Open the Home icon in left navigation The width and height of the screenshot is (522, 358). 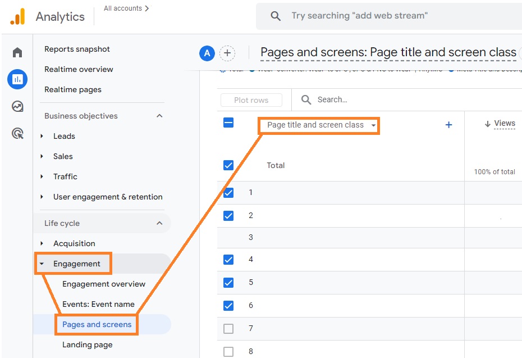[17, 52]
